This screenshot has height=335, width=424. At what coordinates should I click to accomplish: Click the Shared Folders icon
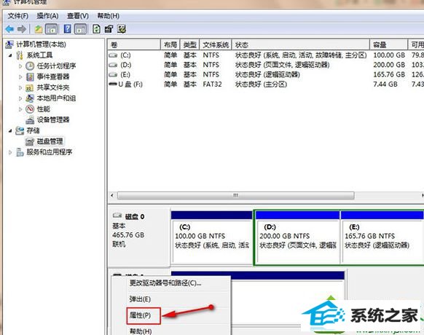(x=29, y=87)
